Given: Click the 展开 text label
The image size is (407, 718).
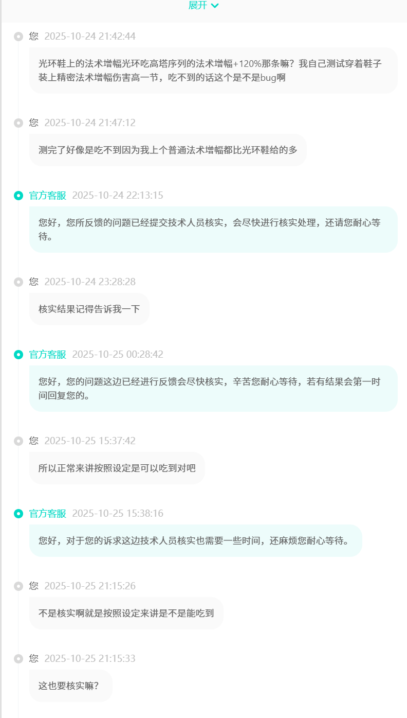Looking at the screenshot, I should 197,5.
